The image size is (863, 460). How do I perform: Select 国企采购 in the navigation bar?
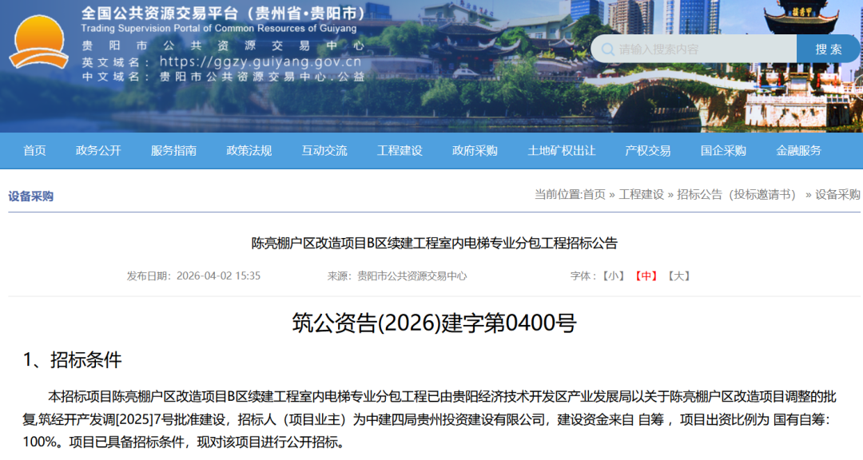click(x=723, y=151)
